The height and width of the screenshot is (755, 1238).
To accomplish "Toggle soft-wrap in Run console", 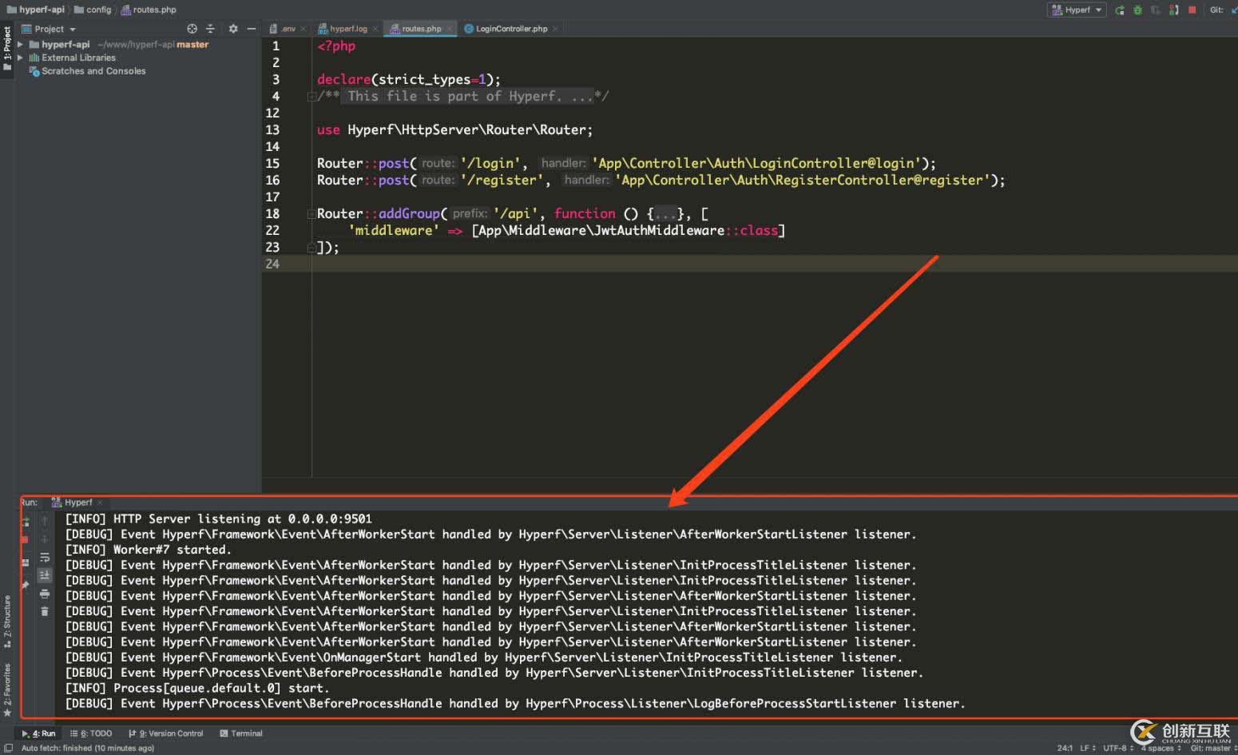I will pos(45,558).
